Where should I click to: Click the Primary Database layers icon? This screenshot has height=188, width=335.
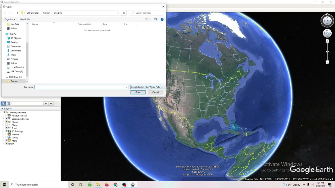(x=8, y=113)
